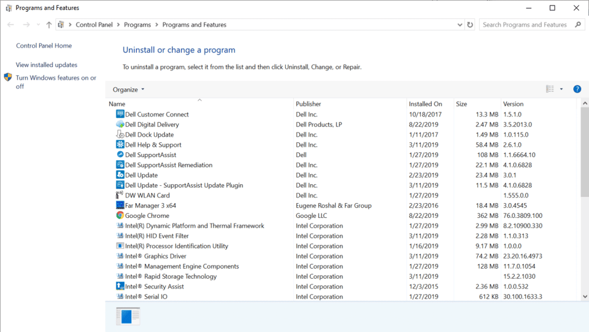
Task: Click Programs and Features breadcrumb
Action: 194,25
